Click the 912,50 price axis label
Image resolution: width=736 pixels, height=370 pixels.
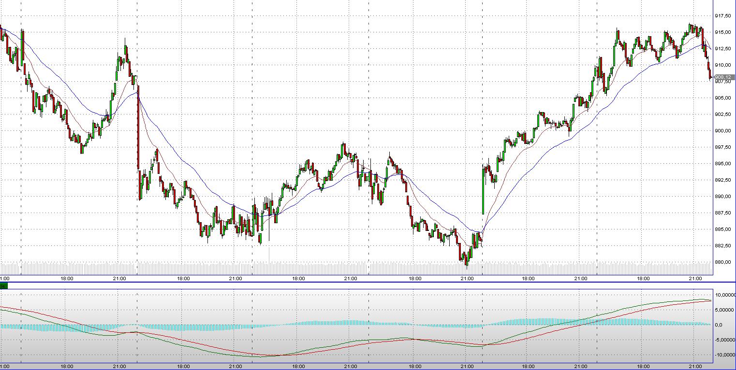tap(723, 49)
